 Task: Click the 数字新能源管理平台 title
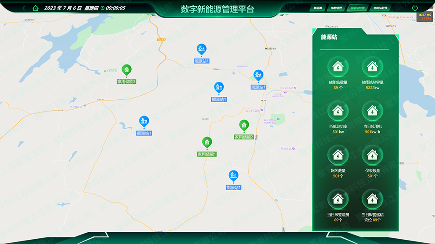click(x=217, y=9)
